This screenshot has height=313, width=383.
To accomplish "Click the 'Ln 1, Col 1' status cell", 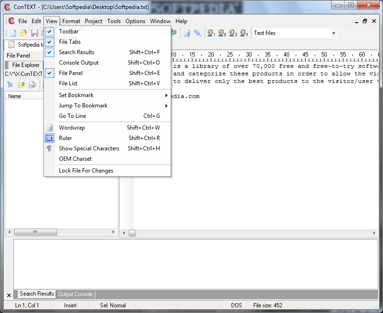I will click(x=27, y=305).
